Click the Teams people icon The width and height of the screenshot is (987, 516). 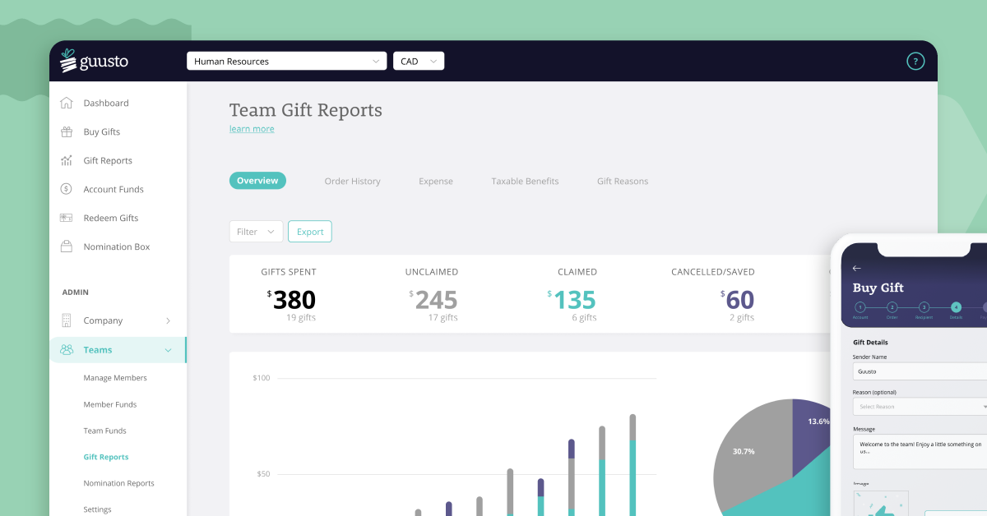click(67, 350)
